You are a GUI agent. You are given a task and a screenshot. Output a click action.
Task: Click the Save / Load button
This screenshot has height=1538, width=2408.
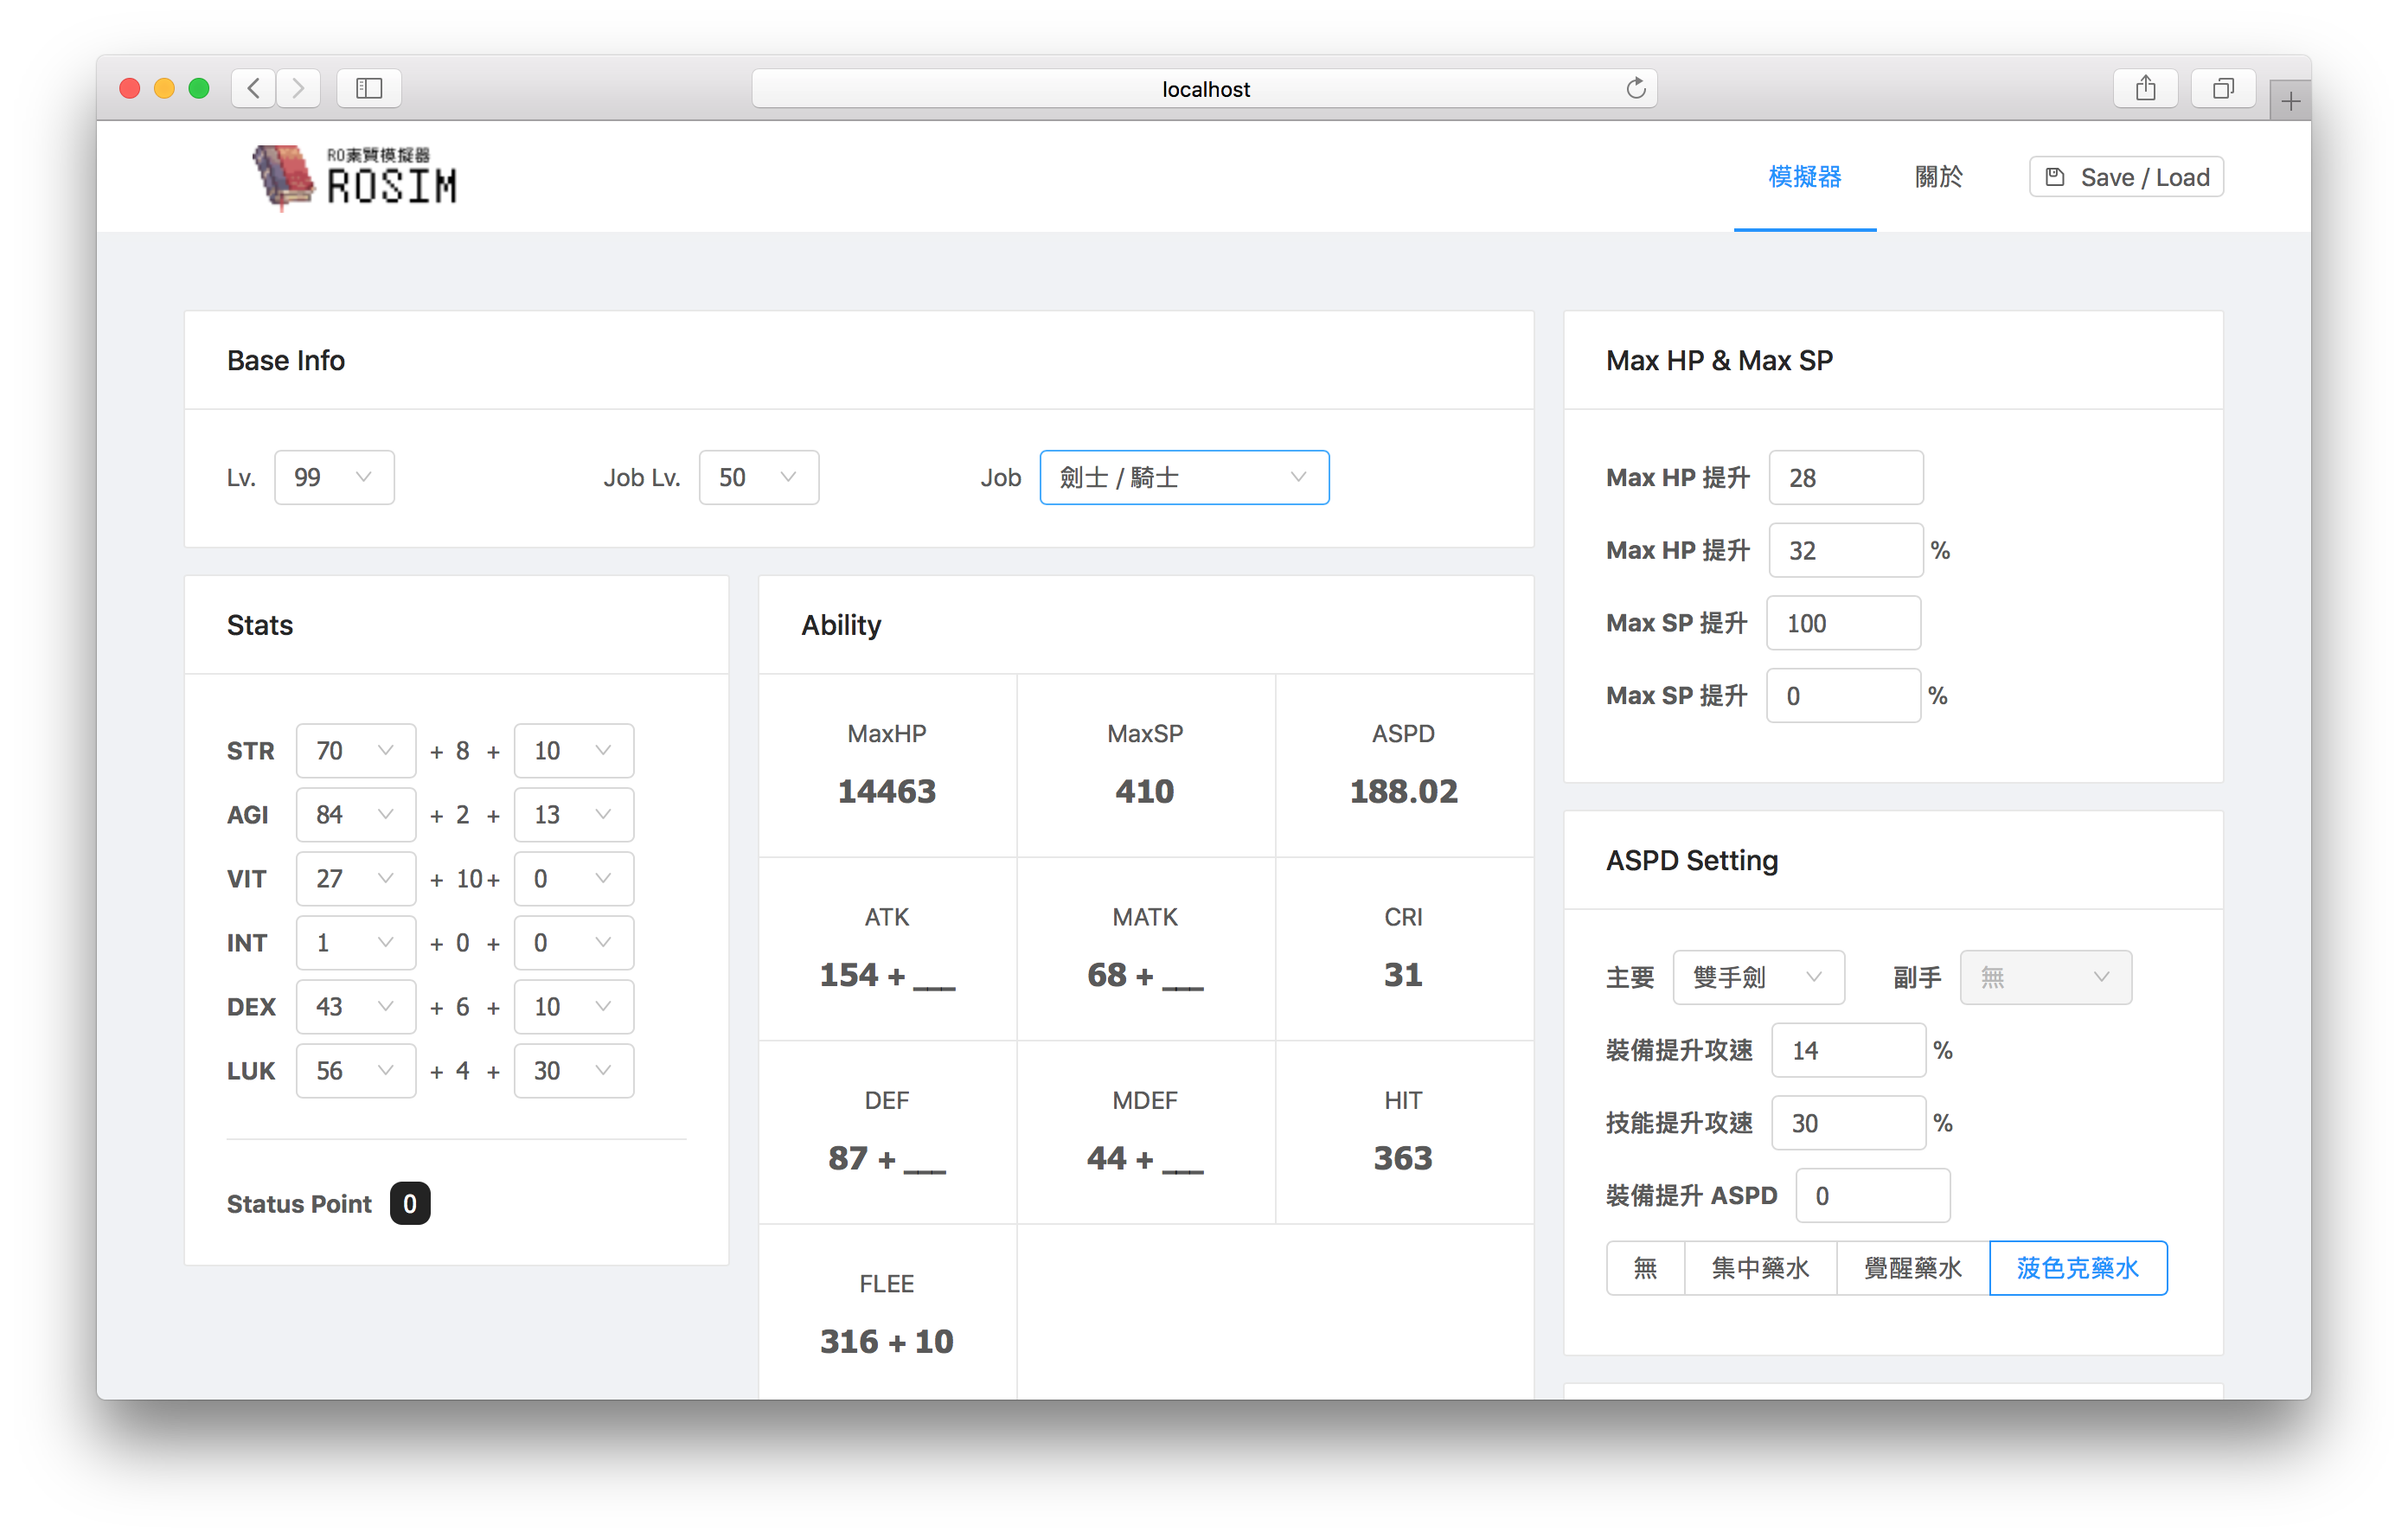click(2126, 177)
